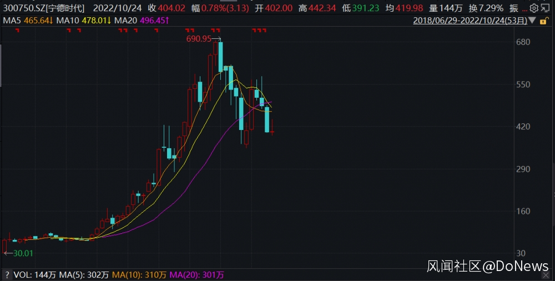Click average price 均 419.98
Image resolution: width=555 pixels, height=281 pixels.
pos(404,8)
